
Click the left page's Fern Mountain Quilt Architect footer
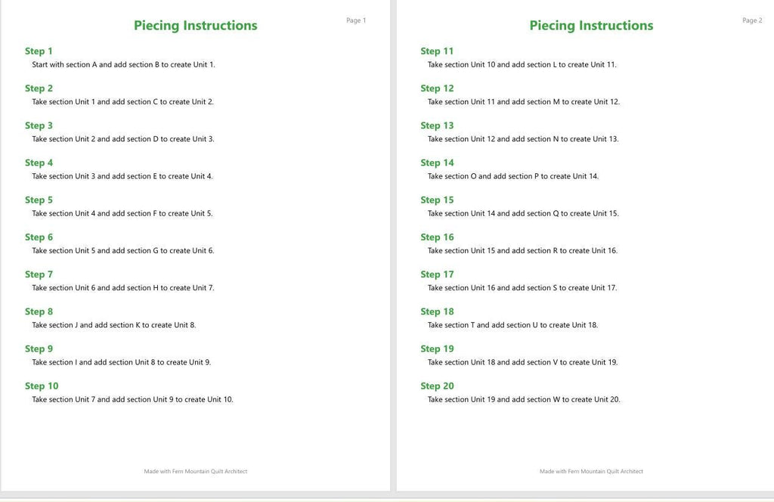(x=196, y=472)
